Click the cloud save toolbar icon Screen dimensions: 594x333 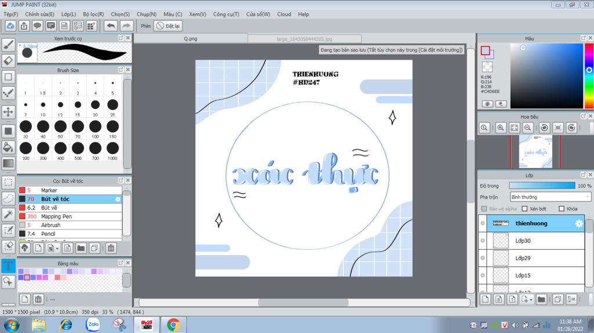click(x=10, y=25)
